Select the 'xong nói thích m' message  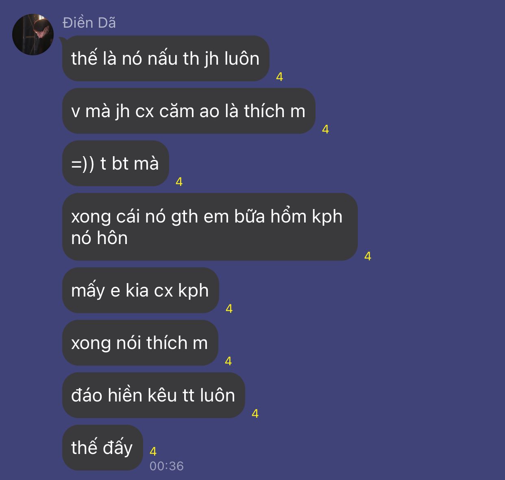[x=140, y=343]
